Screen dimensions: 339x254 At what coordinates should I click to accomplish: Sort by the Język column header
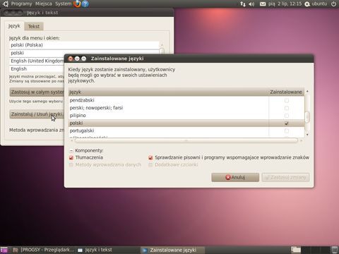point(168,92)
